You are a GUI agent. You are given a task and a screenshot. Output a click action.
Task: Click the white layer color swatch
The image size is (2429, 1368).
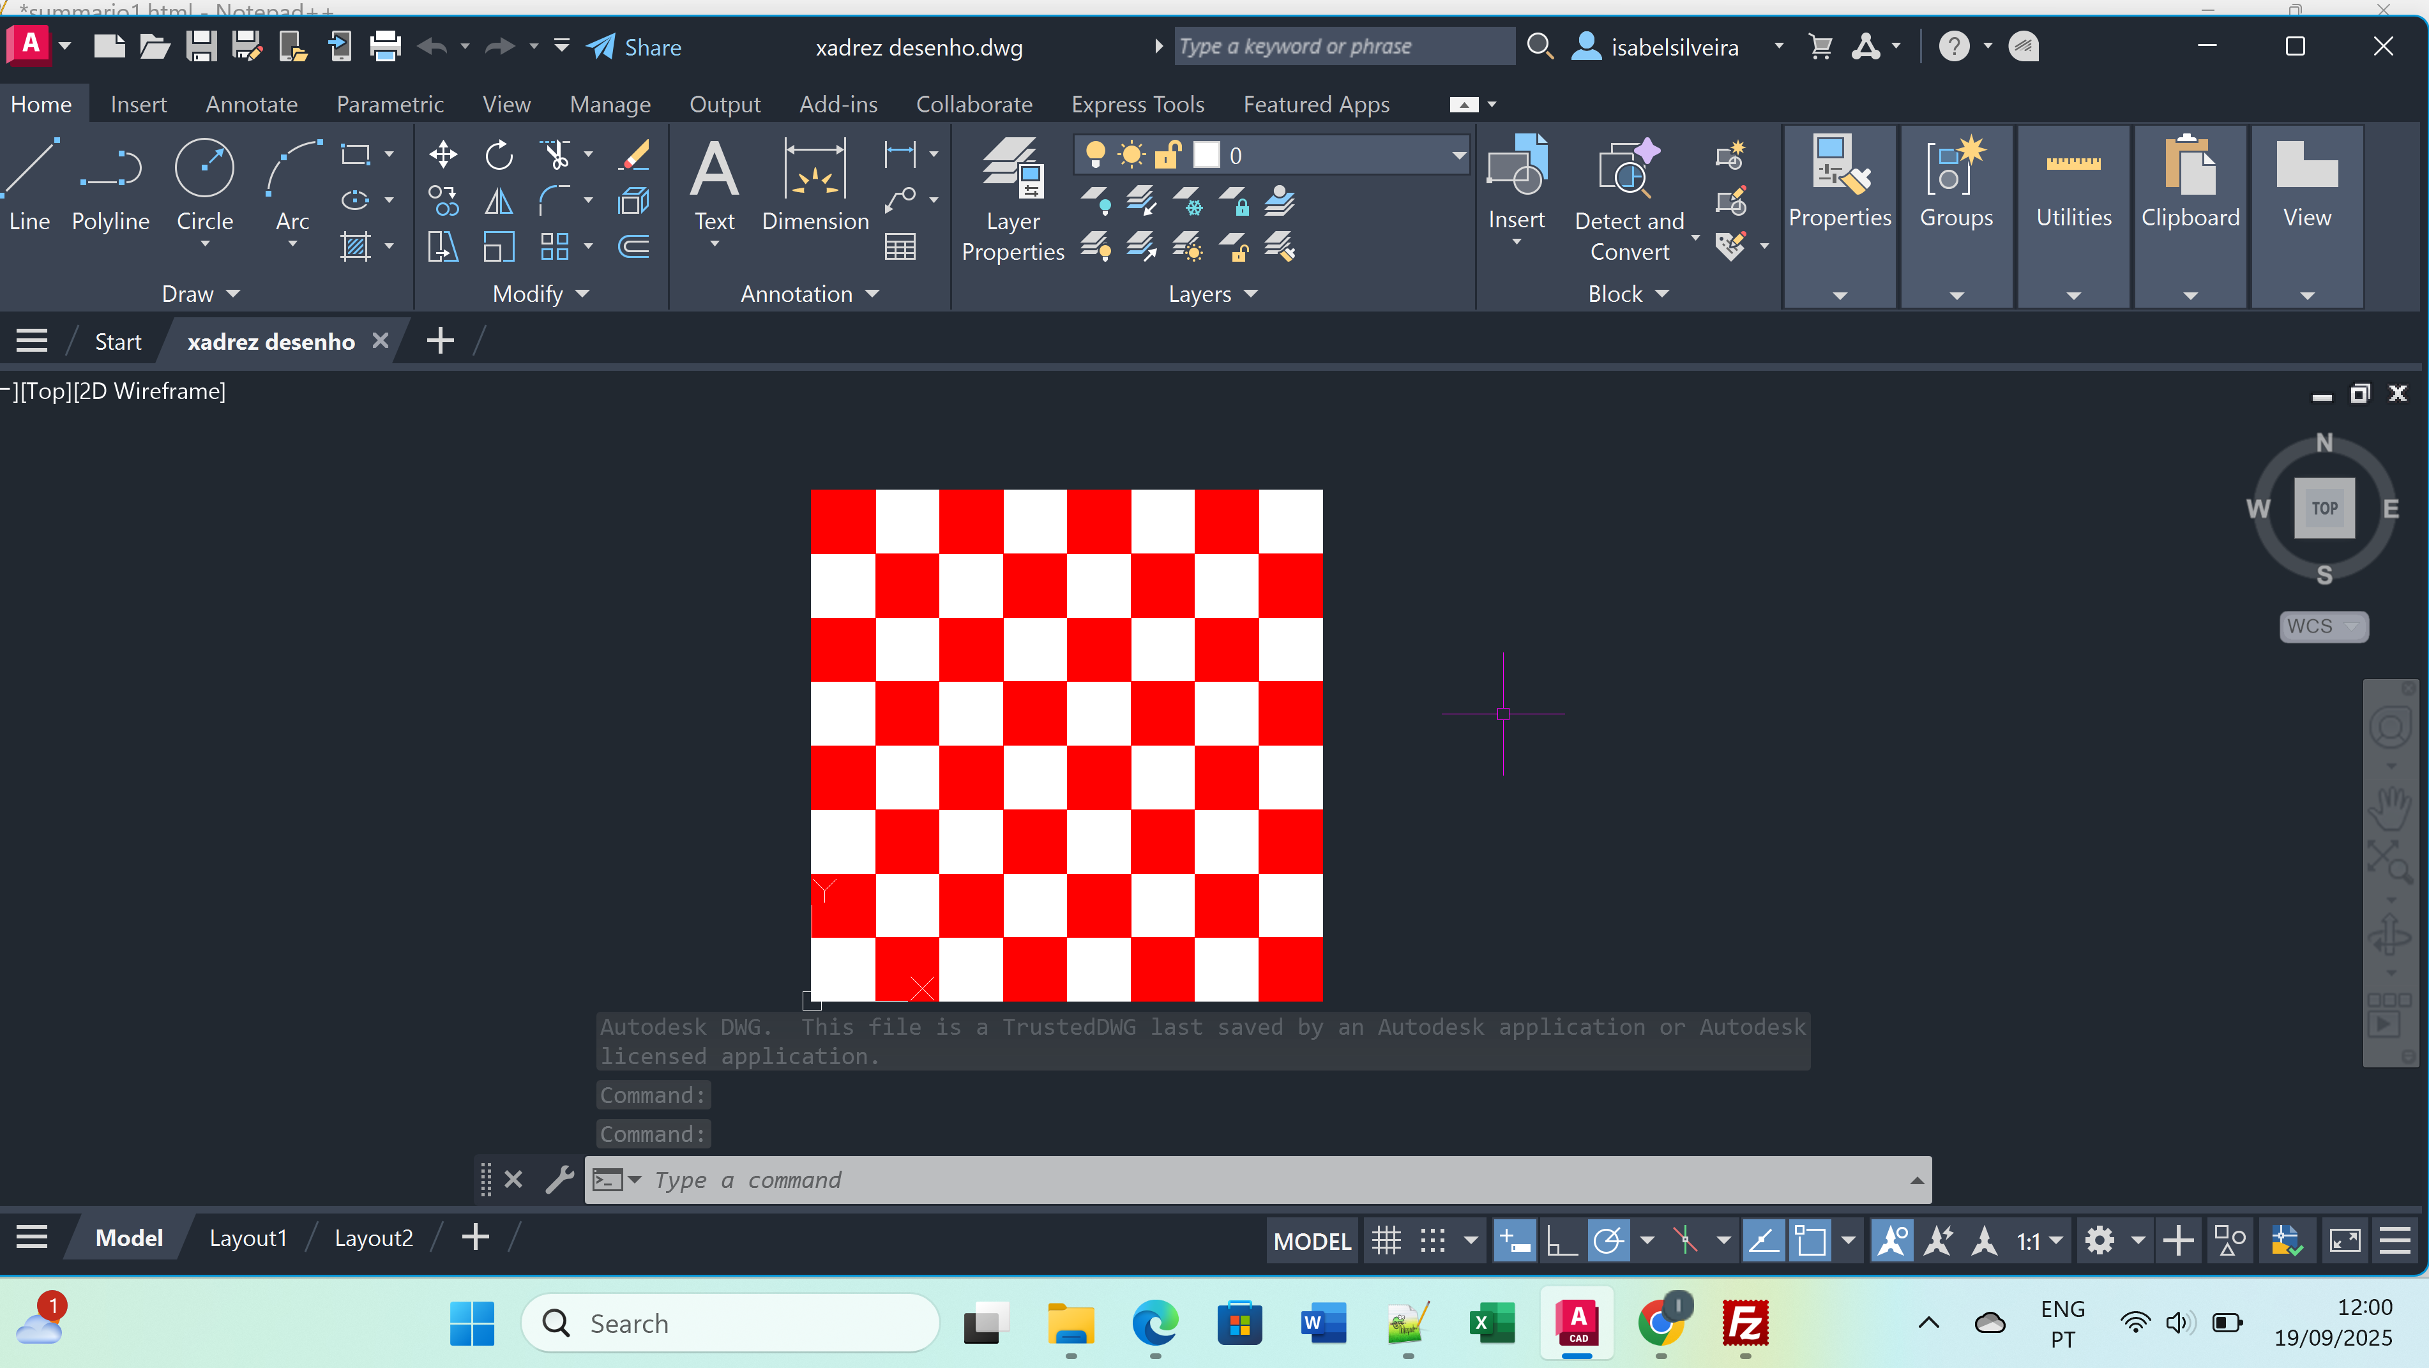pos(1206,154)
